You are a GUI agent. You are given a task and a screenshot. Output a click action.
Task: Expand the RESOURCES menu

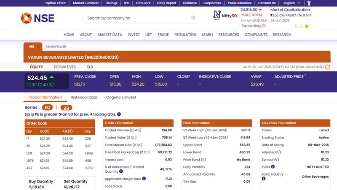(x=229, y=35)
